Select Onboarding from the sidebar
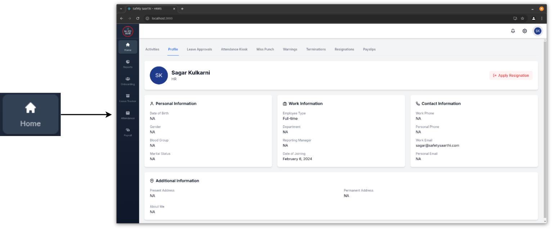 128,80
